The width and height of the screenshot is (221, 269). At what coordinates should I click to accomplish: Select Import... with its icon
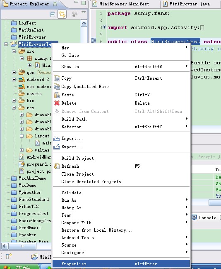coord(68,139)
